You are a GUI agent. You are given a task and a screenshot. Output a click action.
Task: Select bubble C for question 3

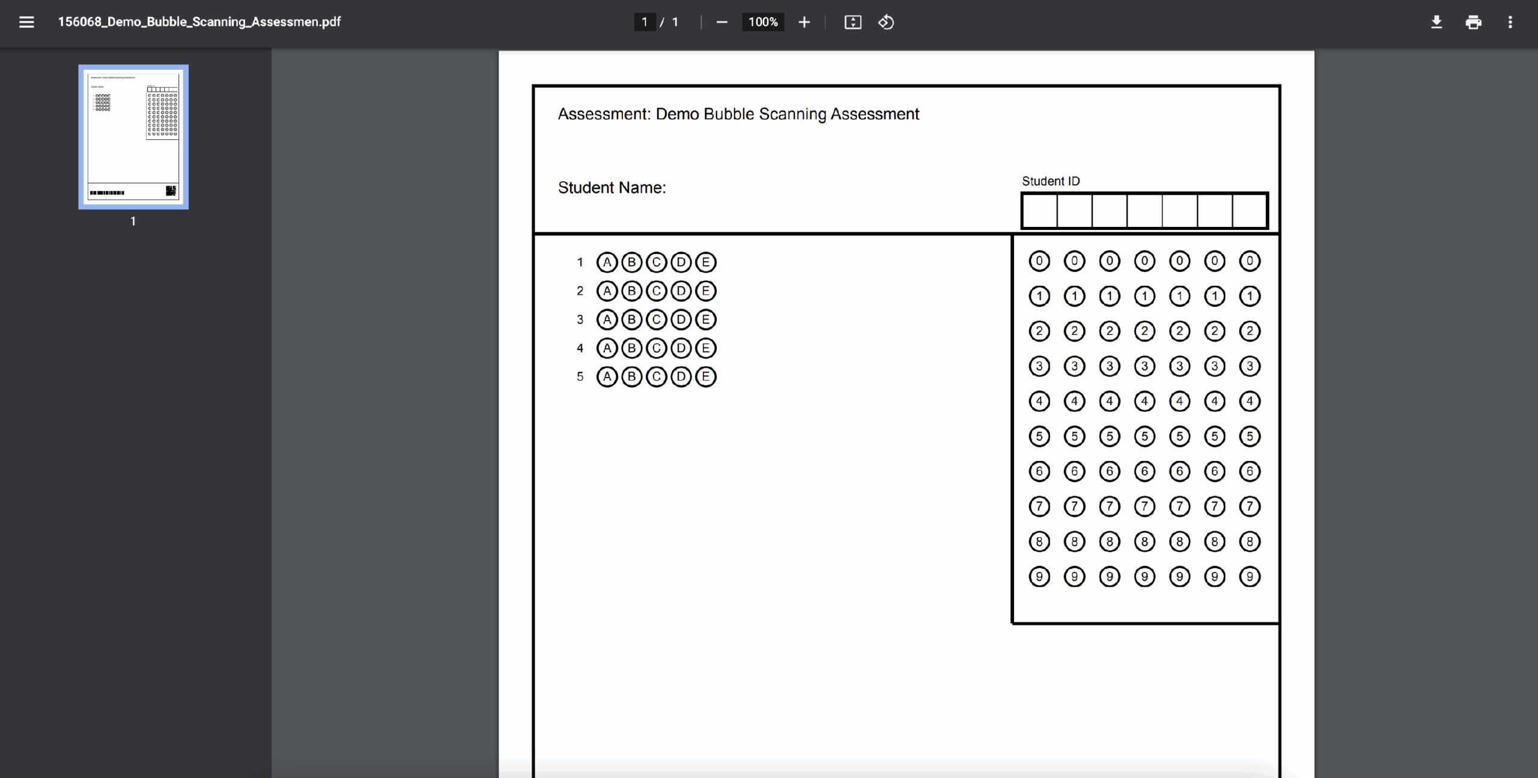pyautogui.click(x=656, y=319)
